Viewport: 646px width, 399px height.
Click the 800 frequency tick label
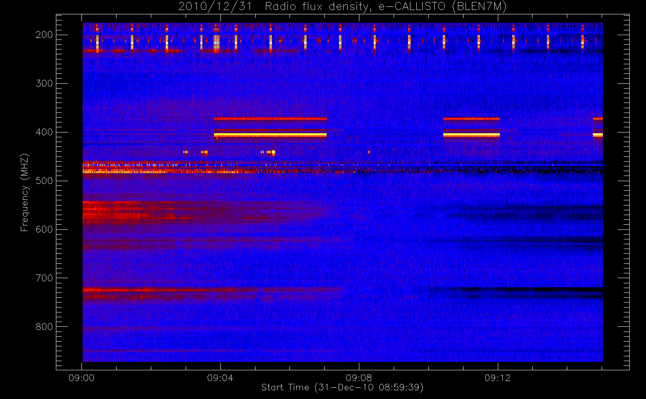(44, 327)
